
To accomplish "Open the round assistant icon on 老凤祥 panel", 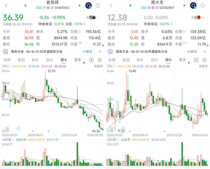I will pyautogui.click(x=89, y=6).
